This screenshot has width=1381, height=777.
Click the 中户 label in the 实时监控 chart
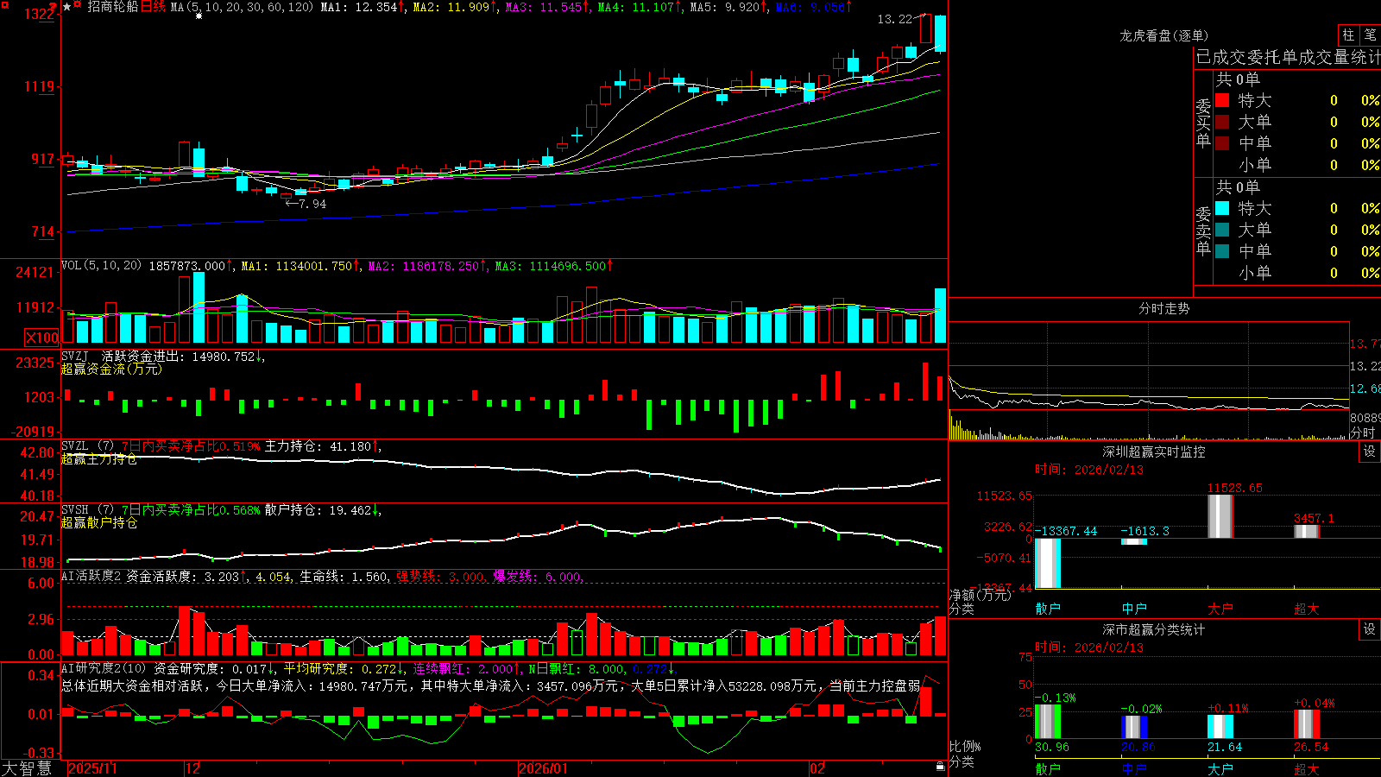coord(1134,609)
